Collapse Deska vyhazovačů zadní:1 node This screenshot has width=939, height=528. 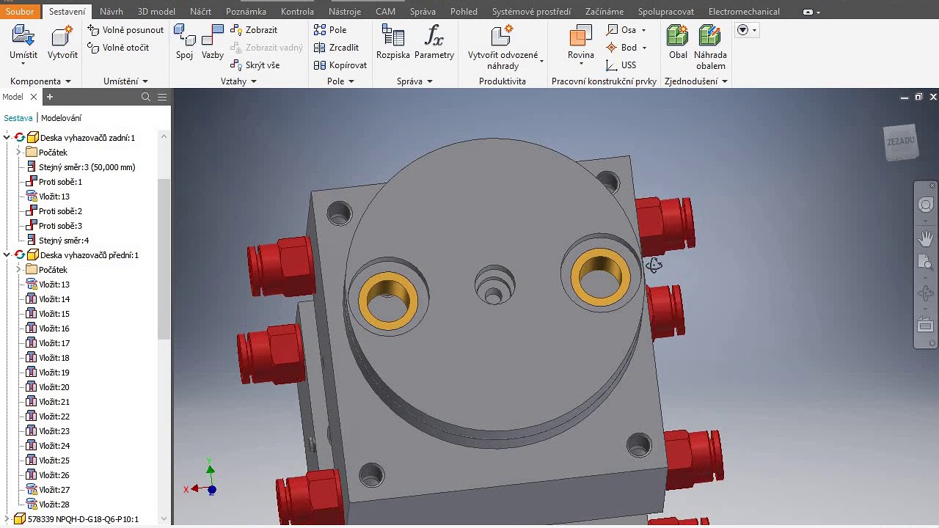(x=7, y=137)
